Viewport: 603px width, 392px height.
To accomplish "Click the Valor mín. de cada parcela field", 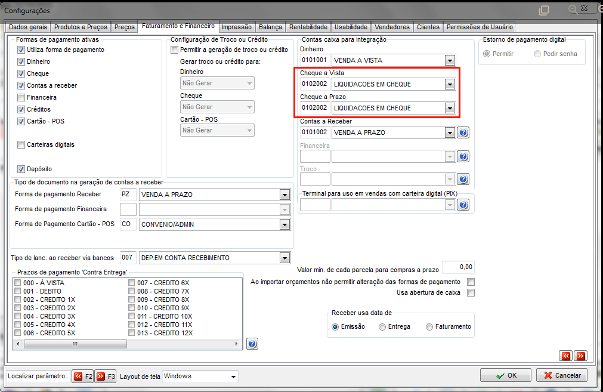I will [458, 267].
